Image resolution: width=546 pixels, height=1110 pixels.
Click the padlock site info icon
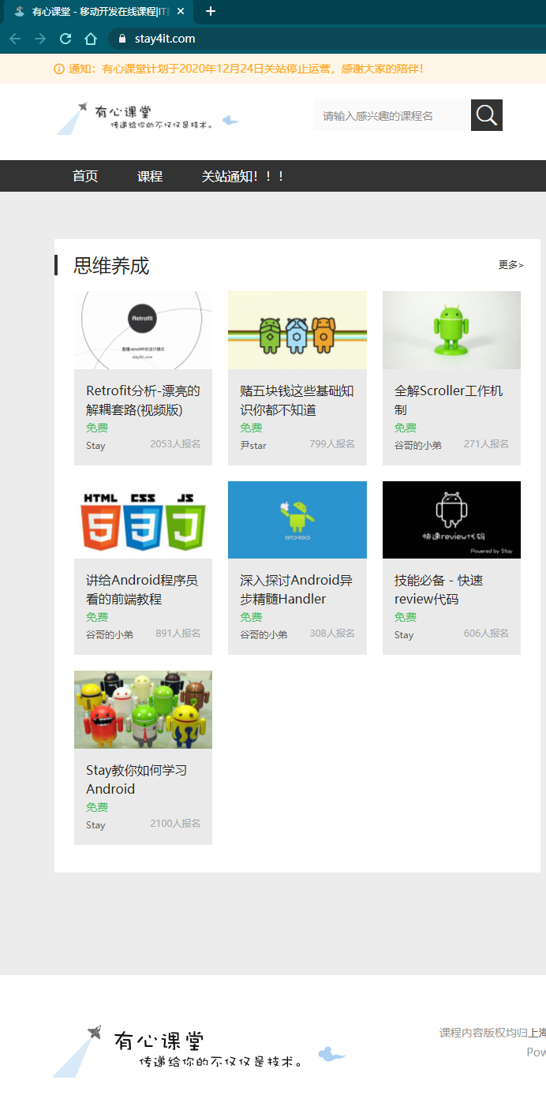tap(122, 39)
